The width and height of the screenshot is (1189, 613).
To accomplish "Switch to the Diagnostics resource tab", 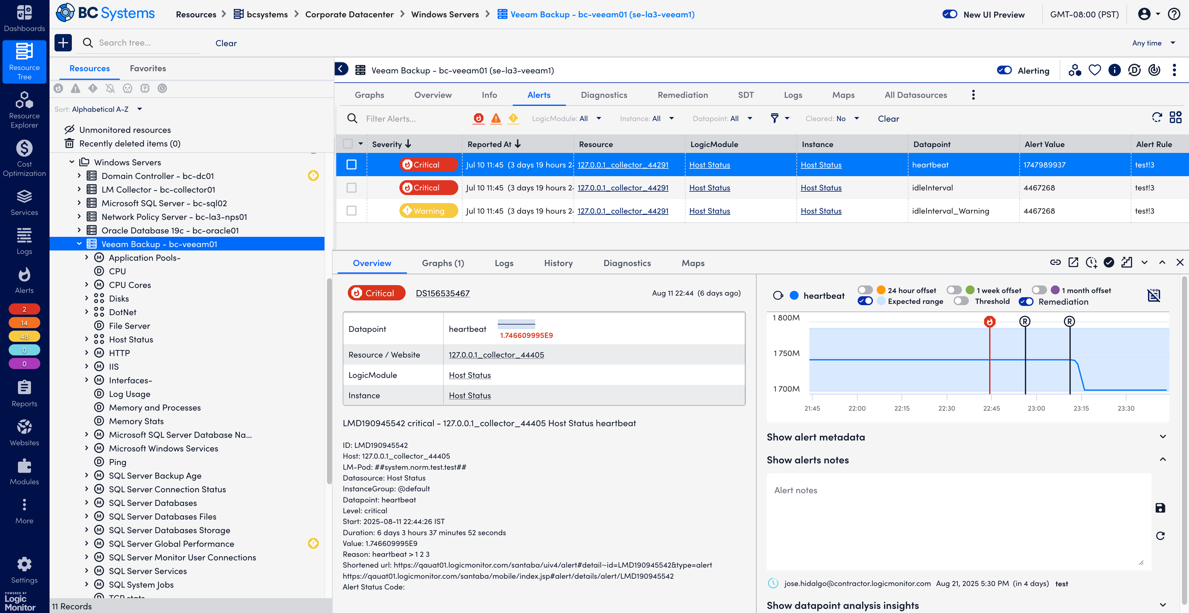I will click(604, 95).
